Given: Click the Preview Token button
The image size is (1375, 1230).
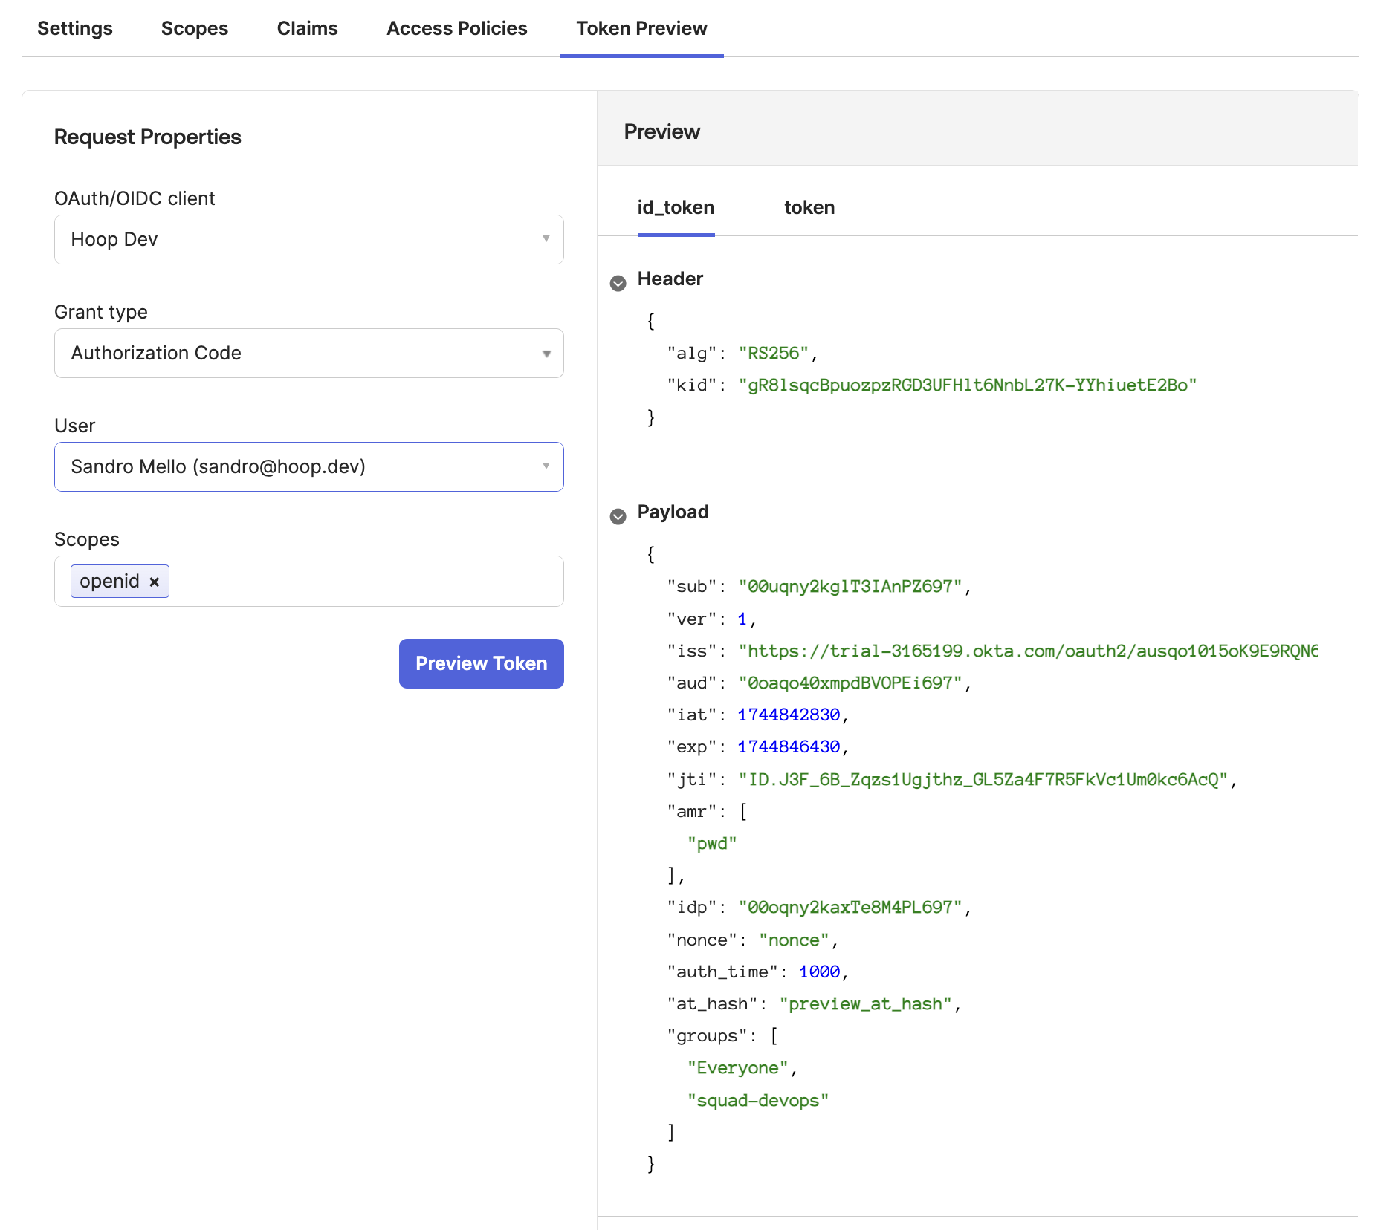Looking at the screenshot, I should click(x=481, y=663).
